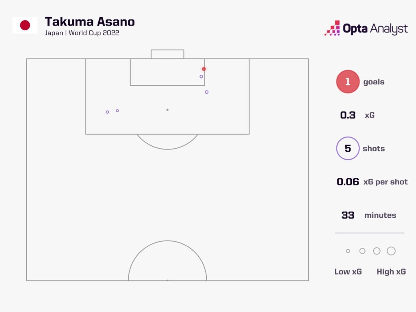Click the third xG legend circle

point(377,251)
